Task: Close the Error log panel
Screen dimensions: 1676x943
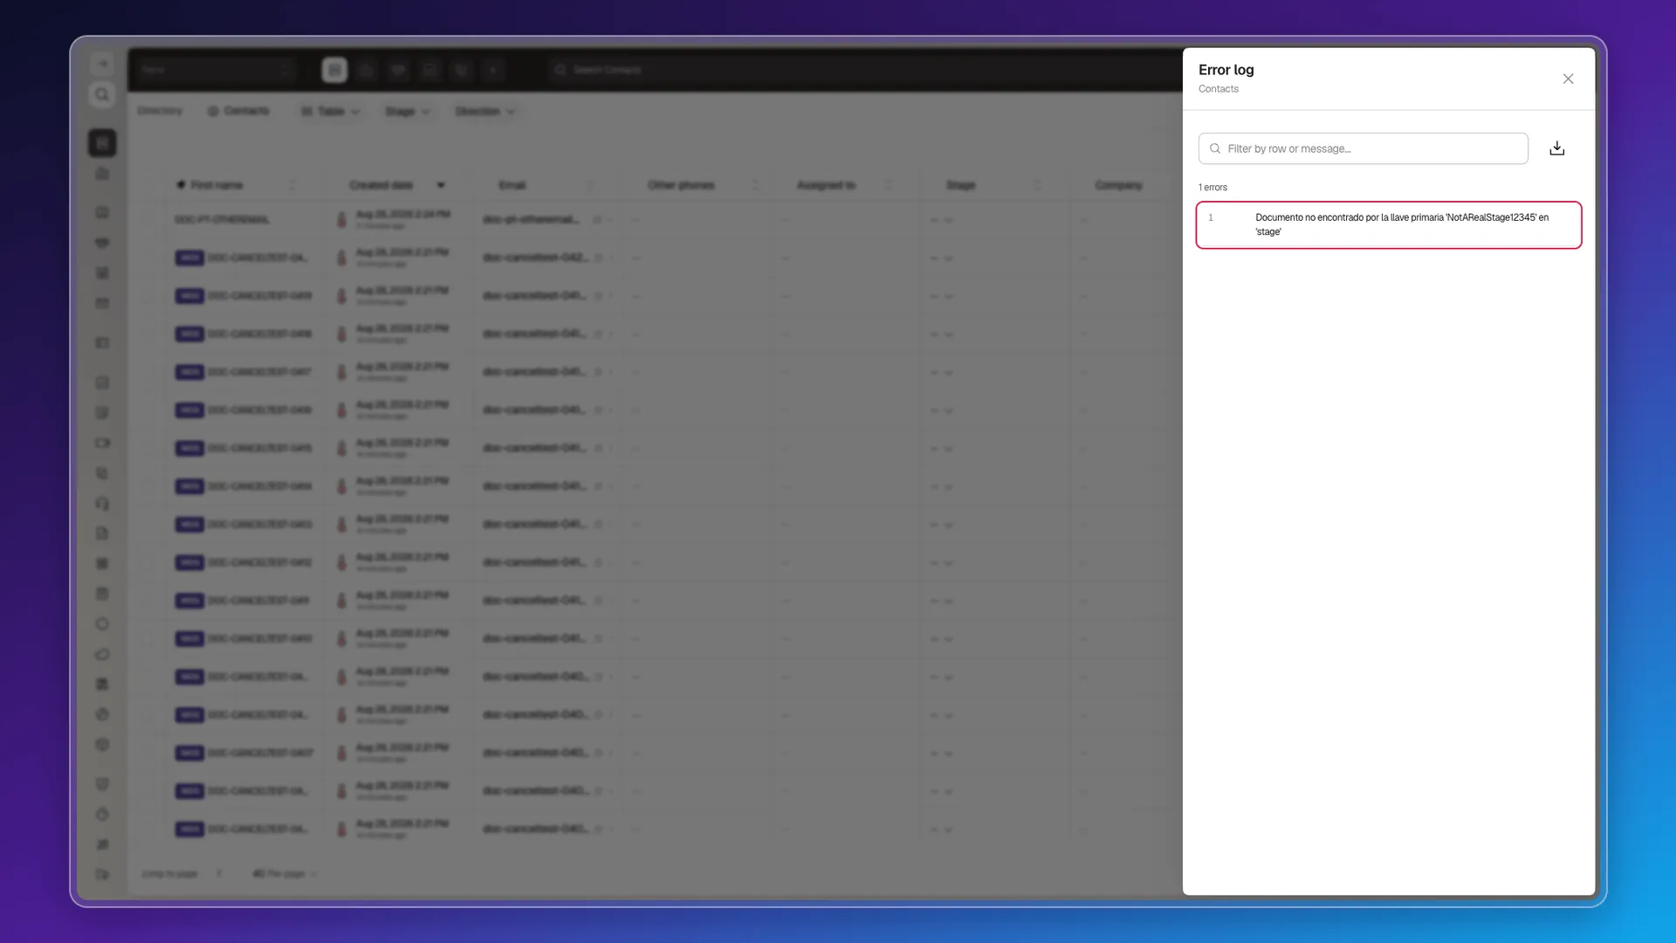Action: 1568,79
